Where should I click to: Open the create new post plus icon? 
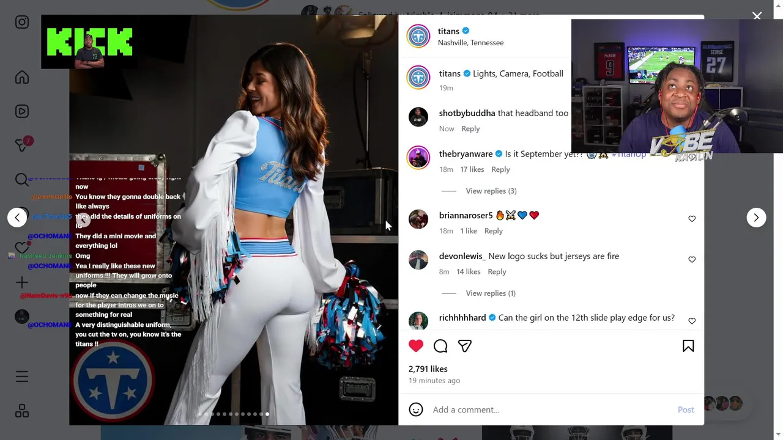coord(22,282)
